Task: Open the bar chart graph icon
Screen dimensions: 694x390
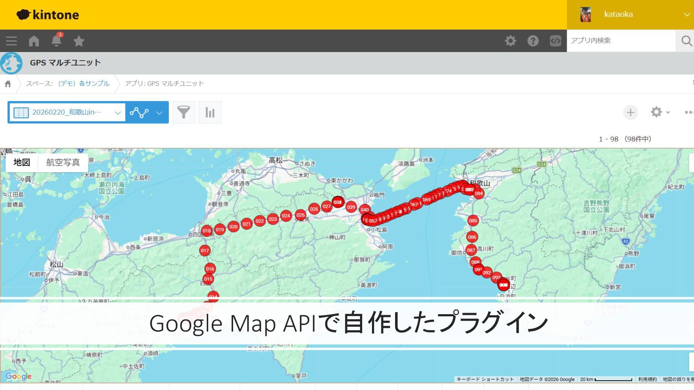Action: pyautogui.click(x=210, y=112)
